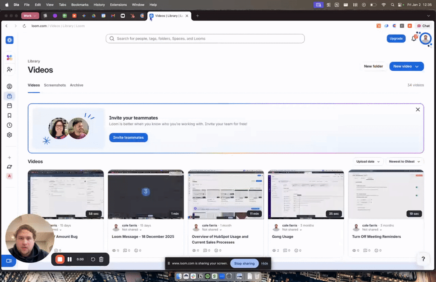Pause the current recording
Viewport: 436px width, 282px height.
[x=69, y=259]
